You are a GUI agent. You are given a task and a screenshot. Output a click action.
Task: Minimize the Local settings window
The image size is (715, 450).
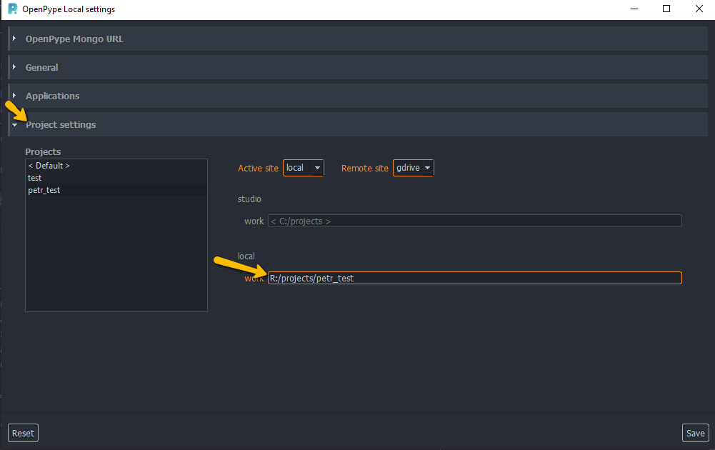(634, 9)
